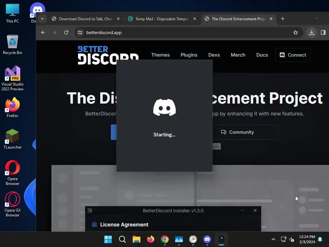Open the TLauncher desktop shortcut
Image resolution: width=329 pixels, height=247 pixels.
click(x=13, y=139)
